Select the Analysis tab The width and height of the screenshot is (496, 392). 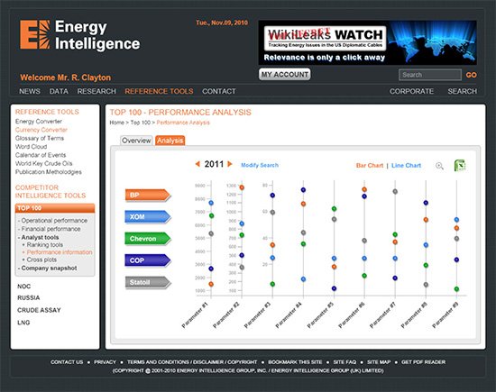click(x=170, y=141)
